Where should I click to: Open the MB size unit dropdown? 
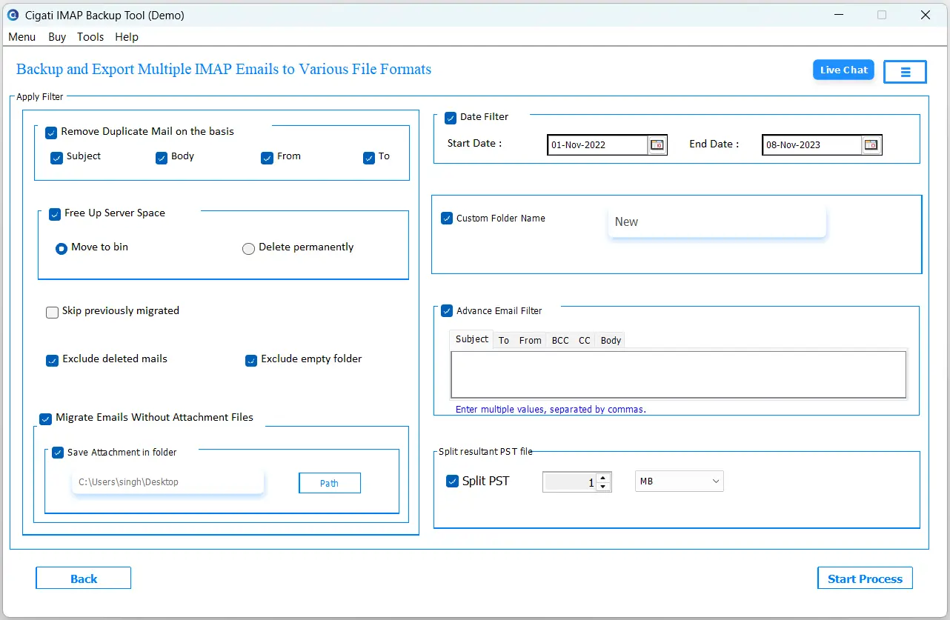[680, 481]
